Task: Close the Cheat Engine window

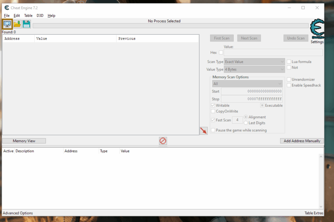Action: [317, 8]
